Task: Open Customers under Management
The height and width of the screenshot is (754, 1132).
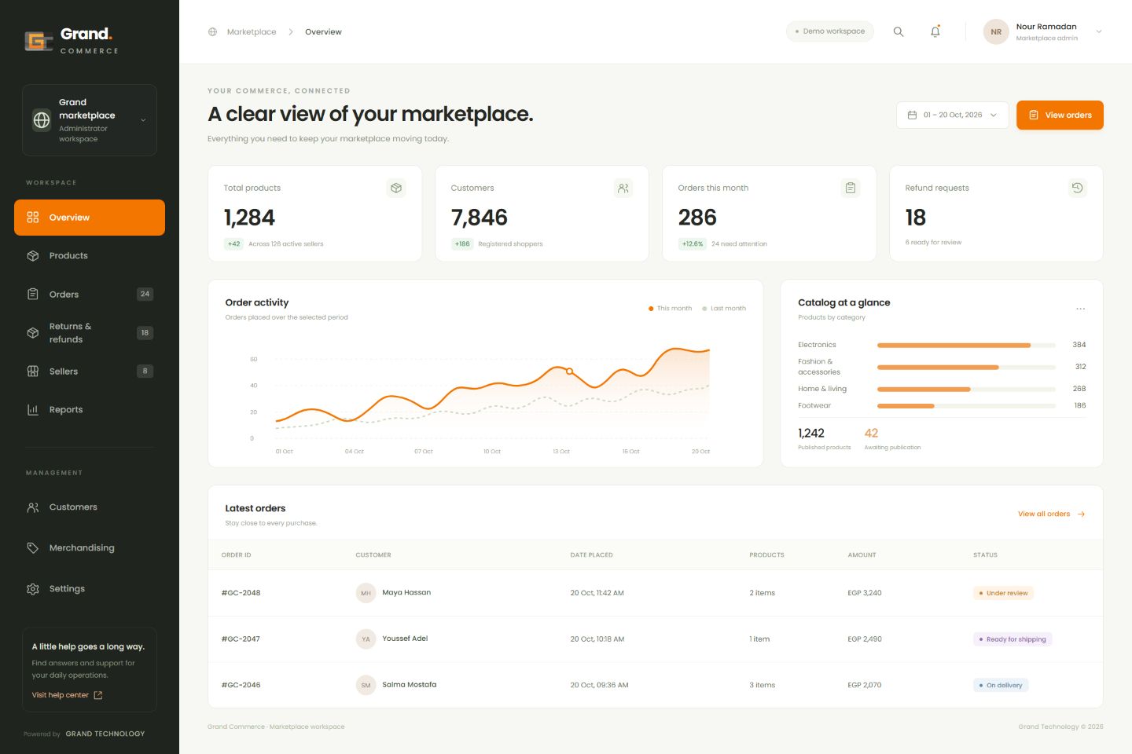Action: (90, 507)
